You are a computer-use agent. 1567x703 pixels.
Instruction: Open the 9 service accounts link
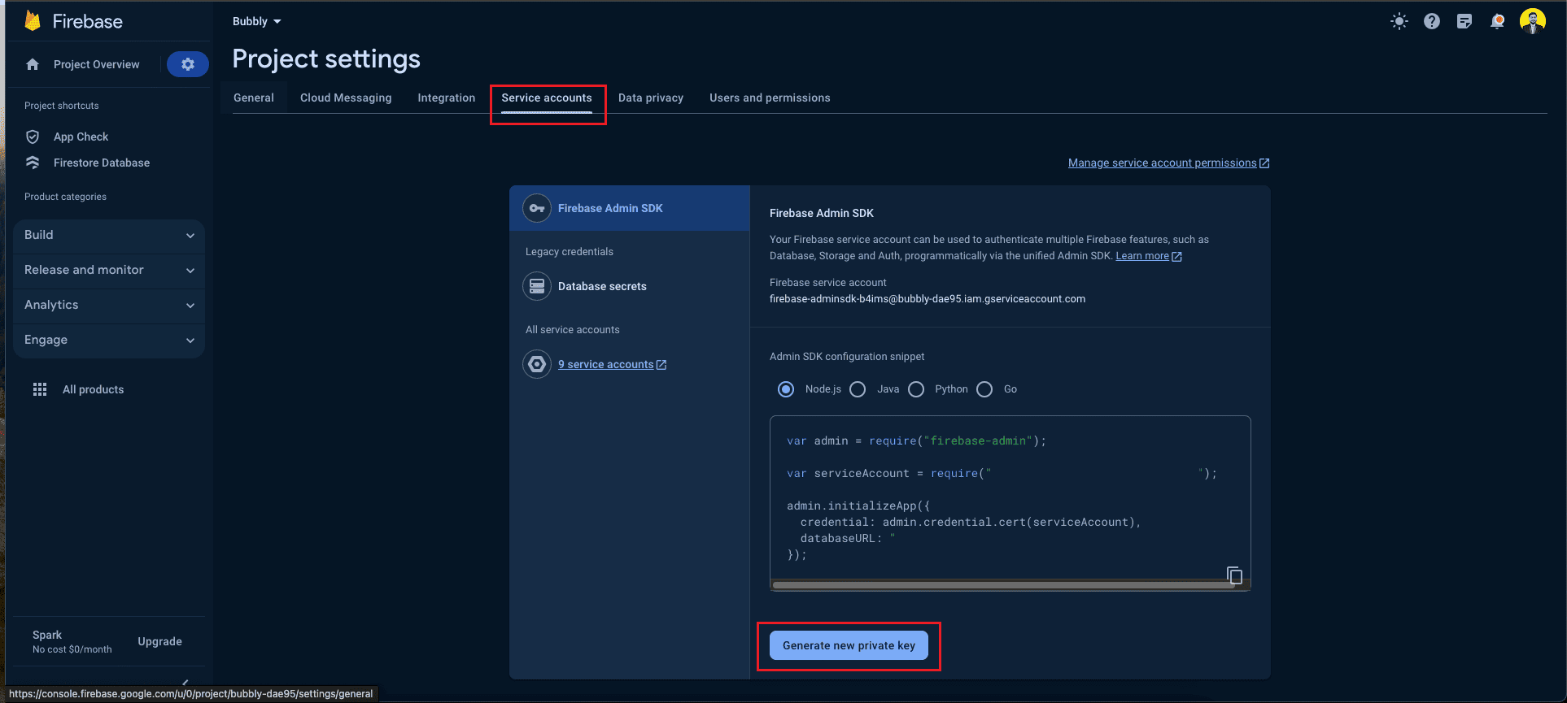pyautogui.click(x=606, y=364)
